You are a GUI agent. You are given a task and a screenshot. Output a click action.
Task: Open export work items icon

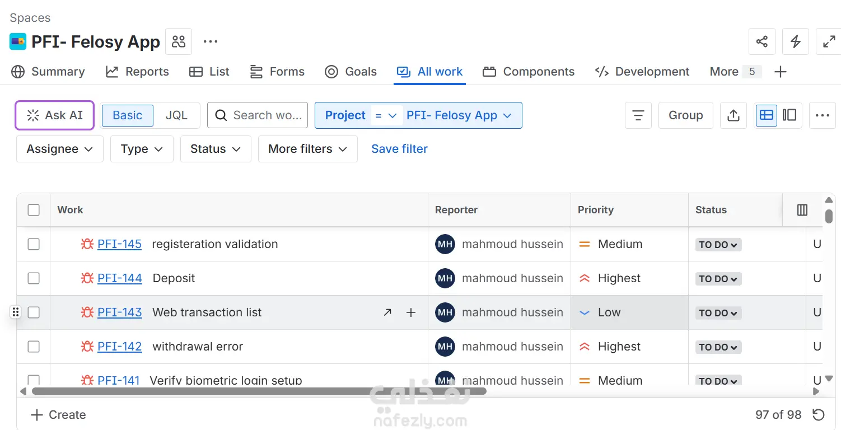point(733,115)
